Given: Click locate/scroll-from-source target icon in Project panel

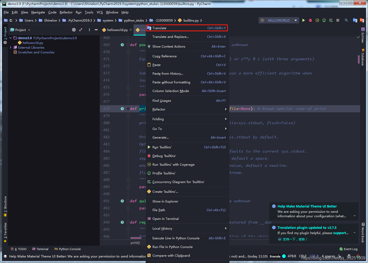Looking at the screenshot, I should pyautogui.click(x=74, y=30).
